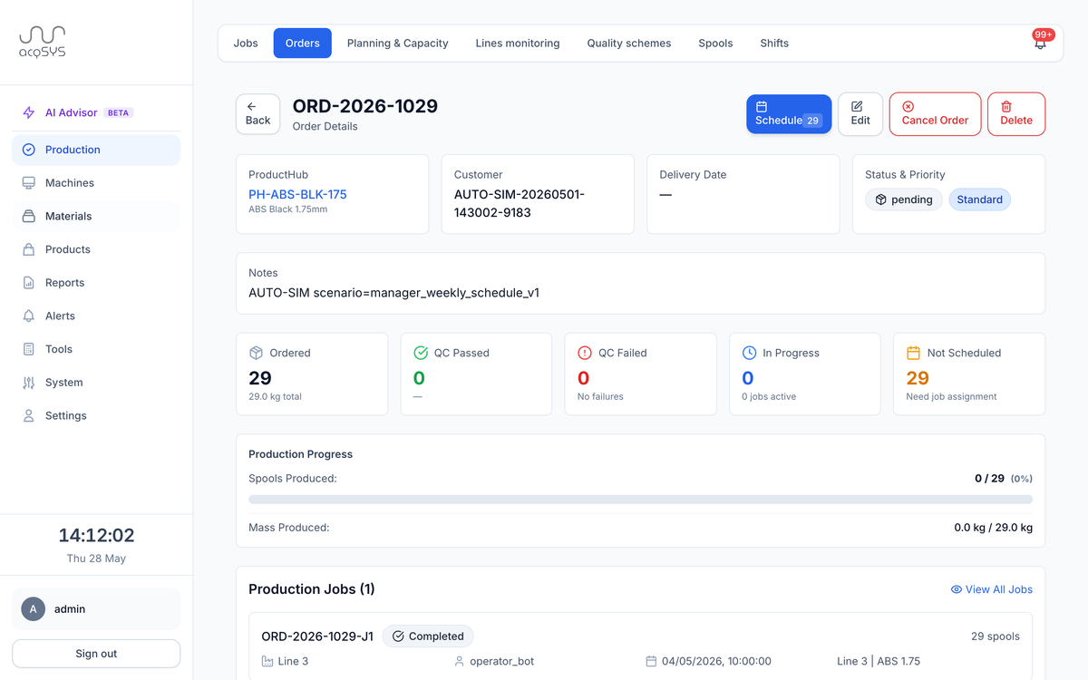Screen dimensions: 1088x680
Task: Click the pending status badge
Action: [x=904, y=199]
